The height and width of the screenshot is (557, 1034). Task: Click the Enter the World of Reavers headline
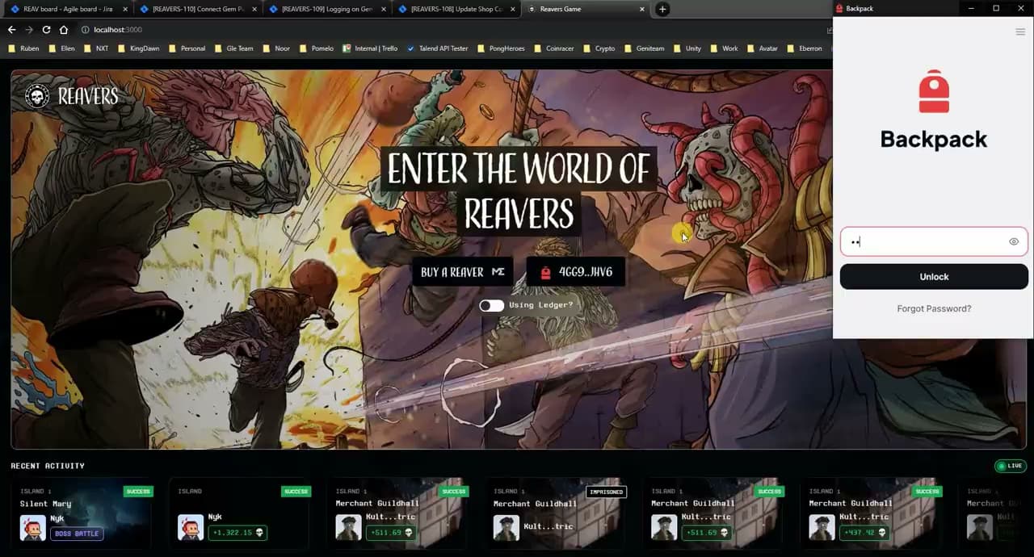coord(518,191)
